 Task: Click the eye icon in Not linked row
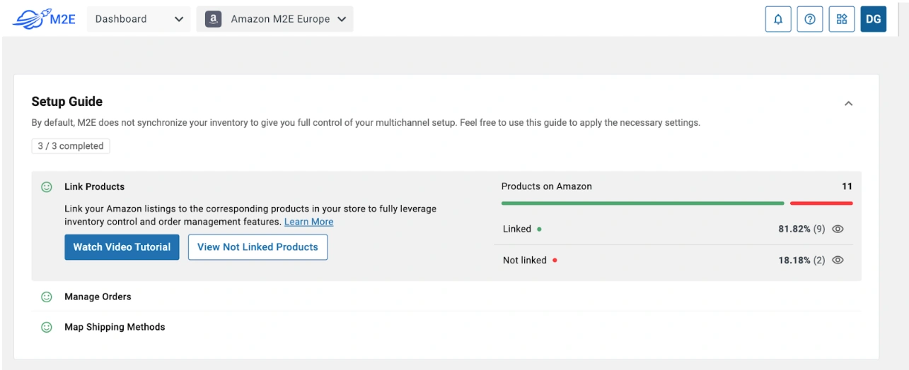838,261
